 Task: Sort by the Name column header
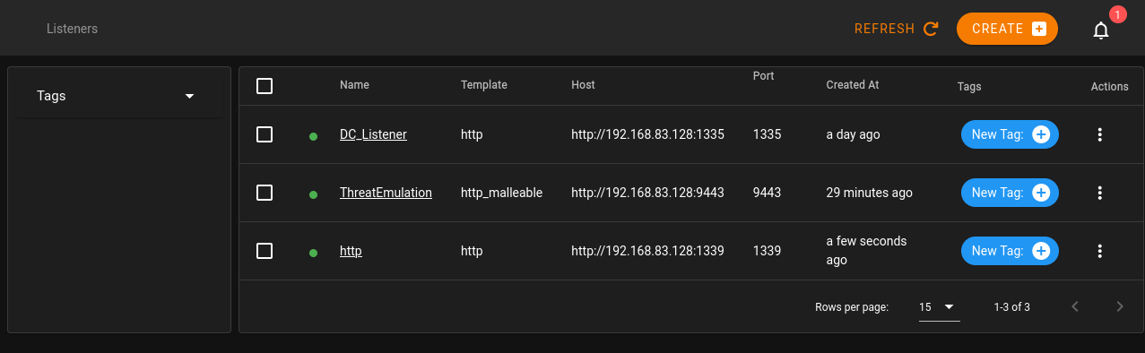point(354,85)
